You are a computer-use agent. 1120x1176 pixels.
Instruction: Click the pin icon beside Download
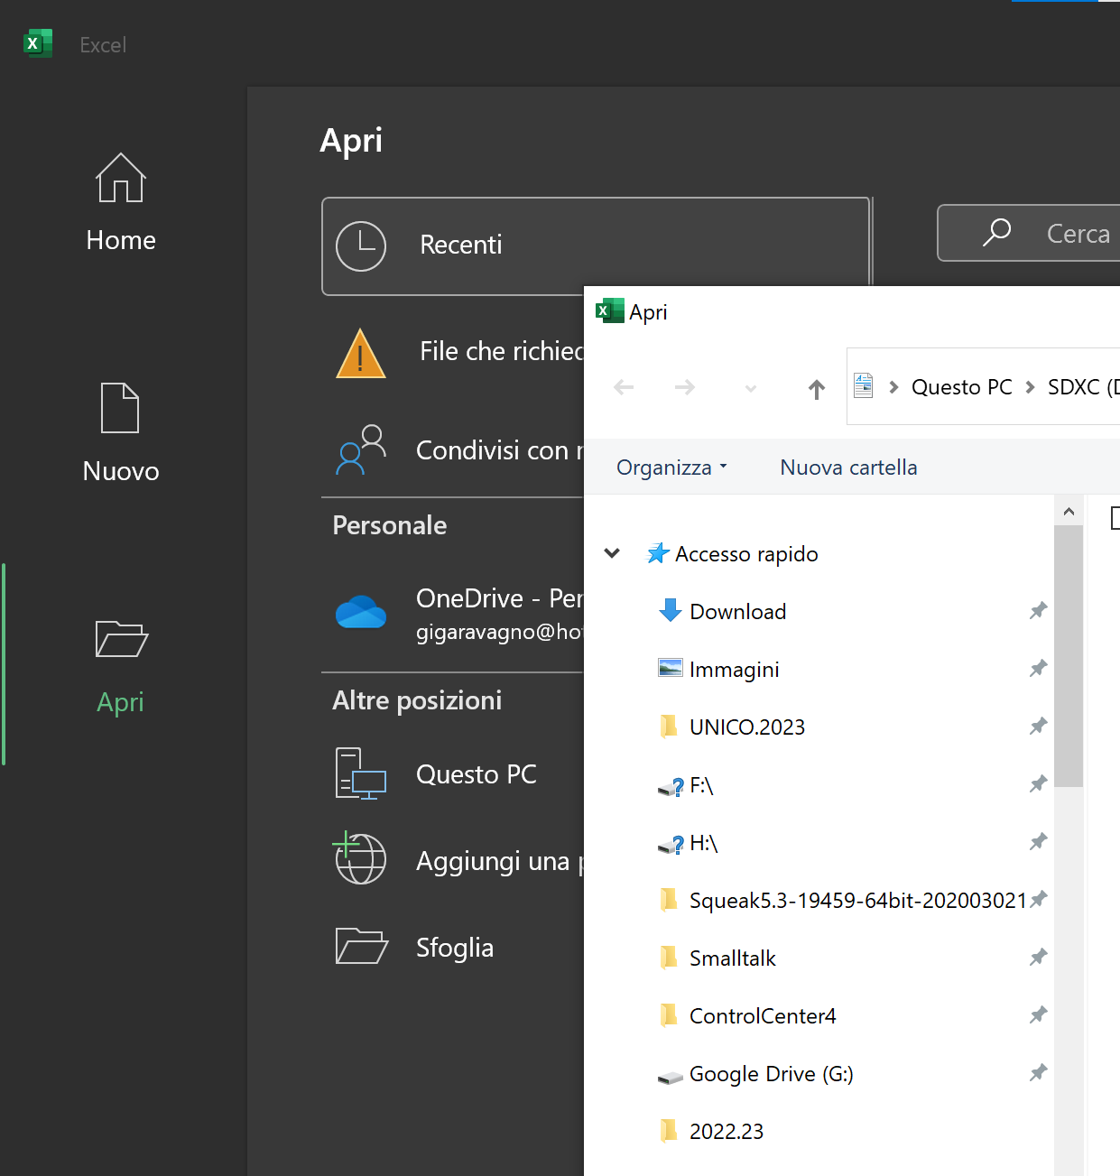(x=1038, y=611)
